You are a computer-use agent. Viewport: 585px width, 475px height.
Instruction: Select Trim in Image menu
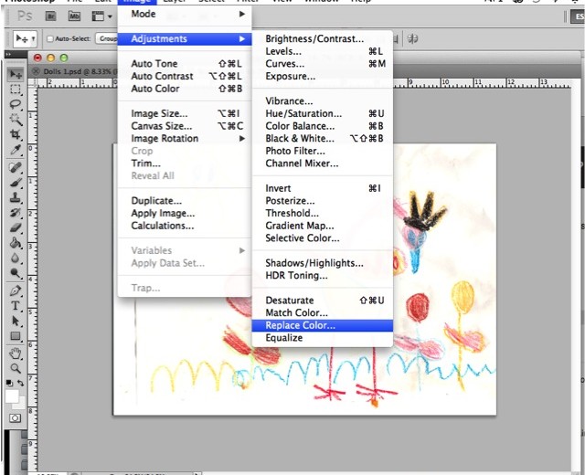(185, 164)
